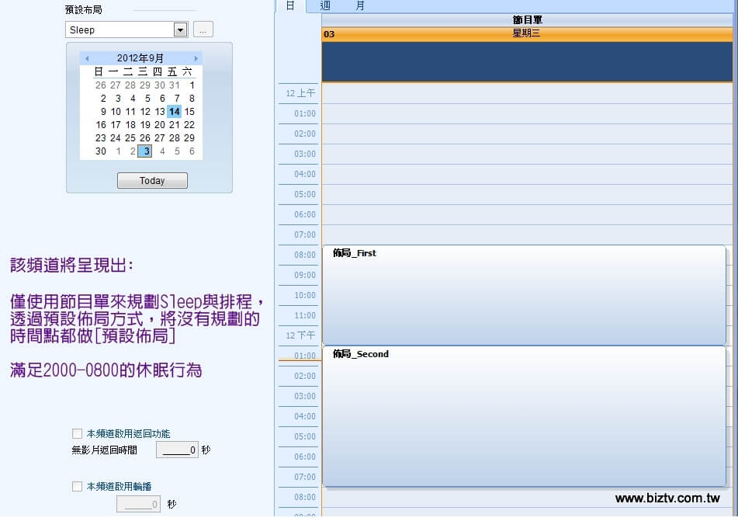Click the dark blue all-day area
738x521 pixels.
click(x=526, y=61)
